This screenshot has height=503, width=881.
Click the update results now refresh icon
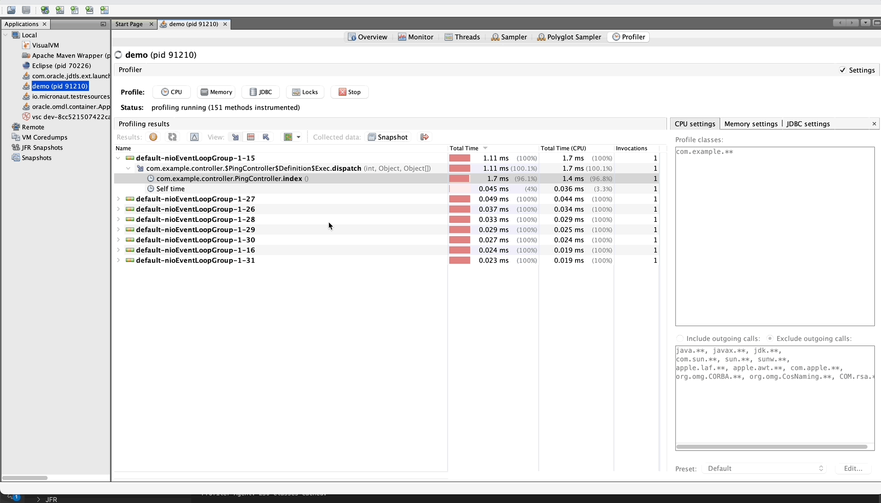click(x=172, y=137)
